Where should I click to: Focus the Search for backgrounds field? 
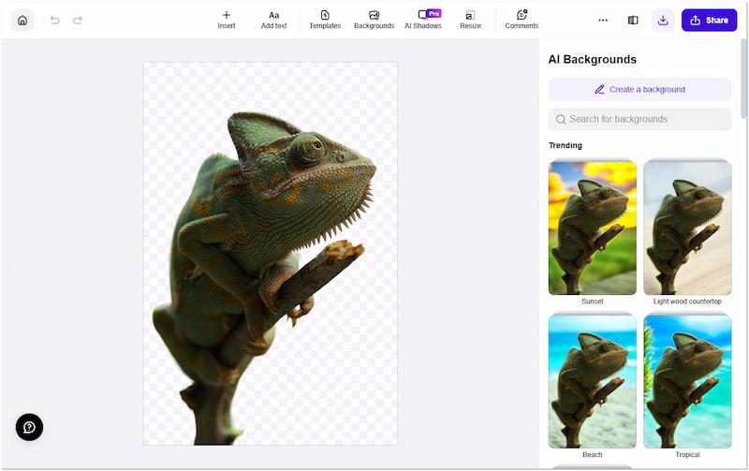(639, 119)
